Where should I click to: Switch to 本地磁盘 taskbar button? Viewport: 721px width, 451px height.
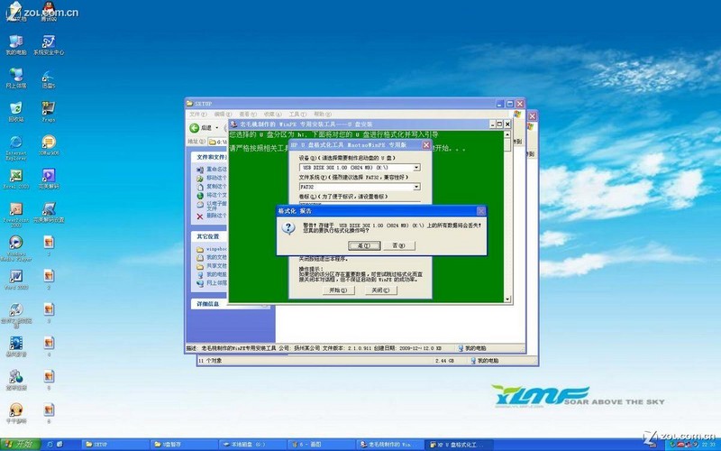click(x=253, y=445)
